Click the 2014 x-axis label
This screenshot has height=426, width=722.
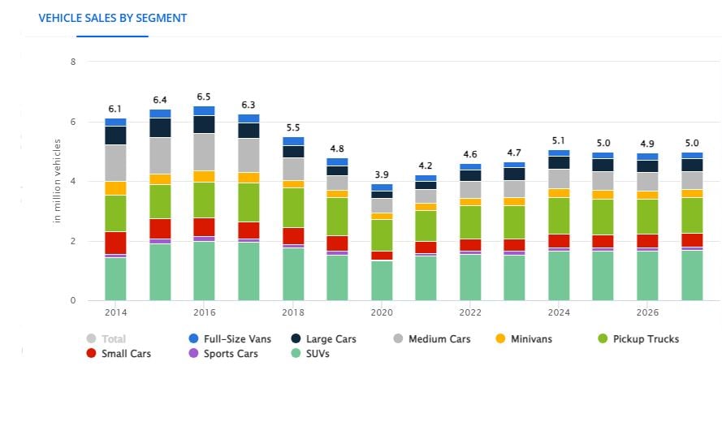[115, 313]
